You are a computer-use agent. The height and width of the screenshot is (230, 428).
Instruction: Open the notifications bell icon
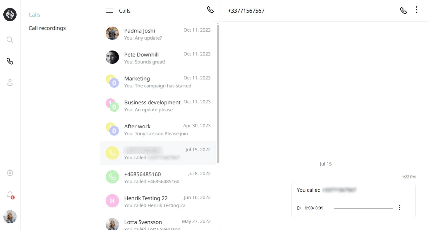pos(10,194)
